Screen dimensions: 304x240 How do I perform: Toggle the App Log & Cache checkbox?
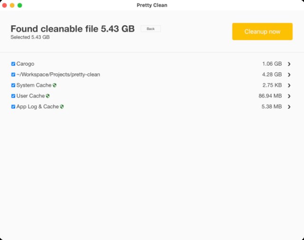[x=13, y=107]
